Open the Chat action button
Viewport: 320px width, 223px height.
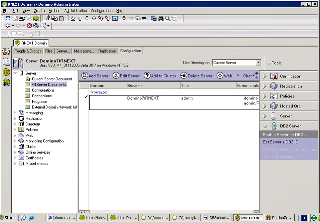pyautogui.click(x=248, y=76)
